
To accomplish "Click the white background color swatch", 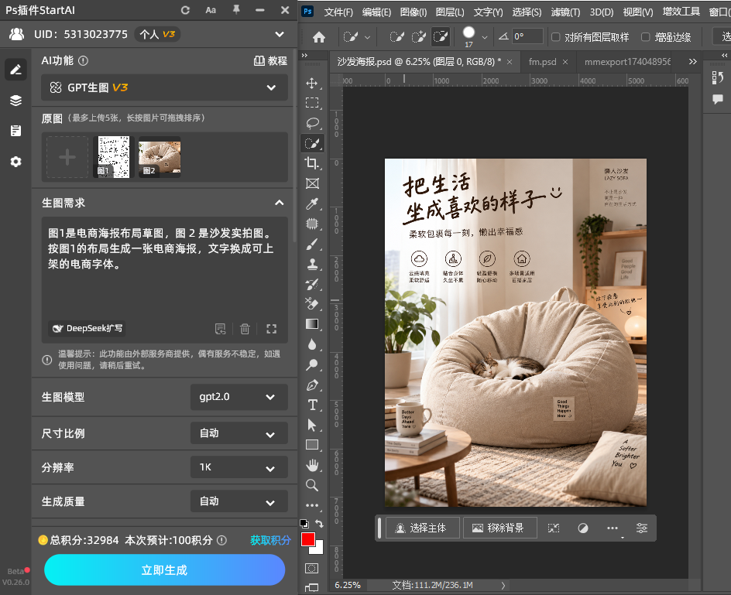I will (x=319, y=550).
